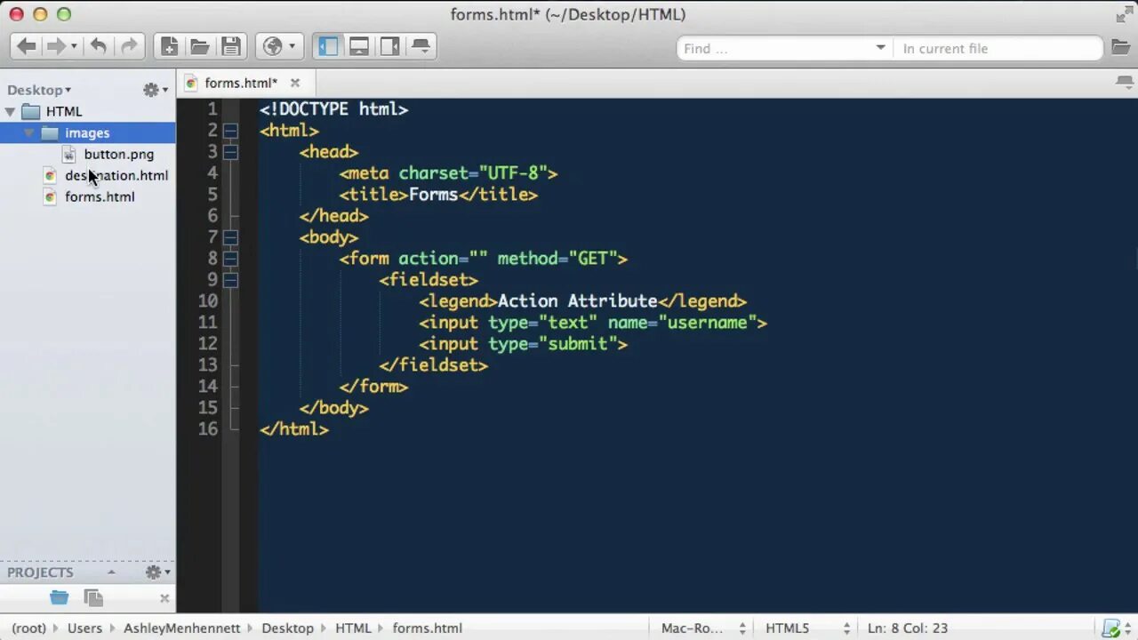Collapse the images folder tree arrow
The image size is (1138, 640).
pos(29,132)
